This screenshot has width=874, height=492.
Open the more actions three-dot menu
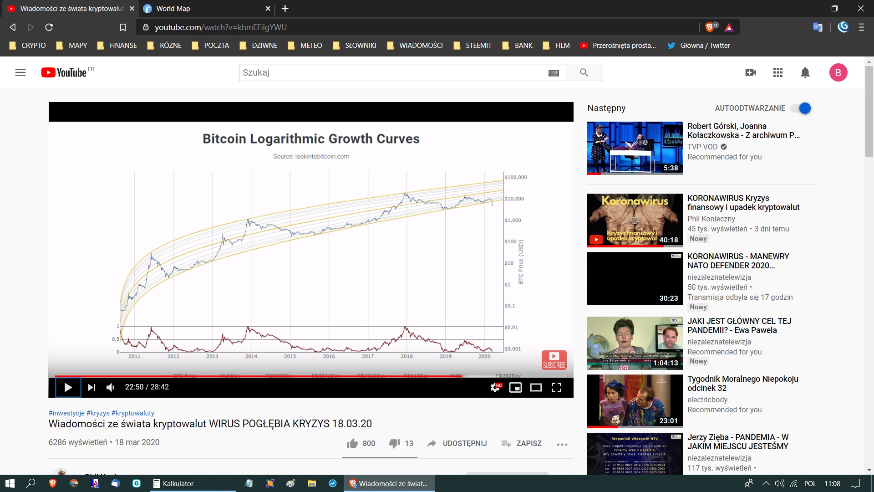(562, 444)
